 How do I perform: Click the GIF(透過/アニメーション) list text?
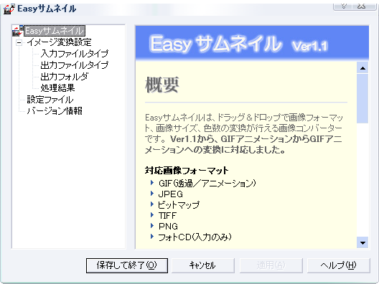coord(207,184)
